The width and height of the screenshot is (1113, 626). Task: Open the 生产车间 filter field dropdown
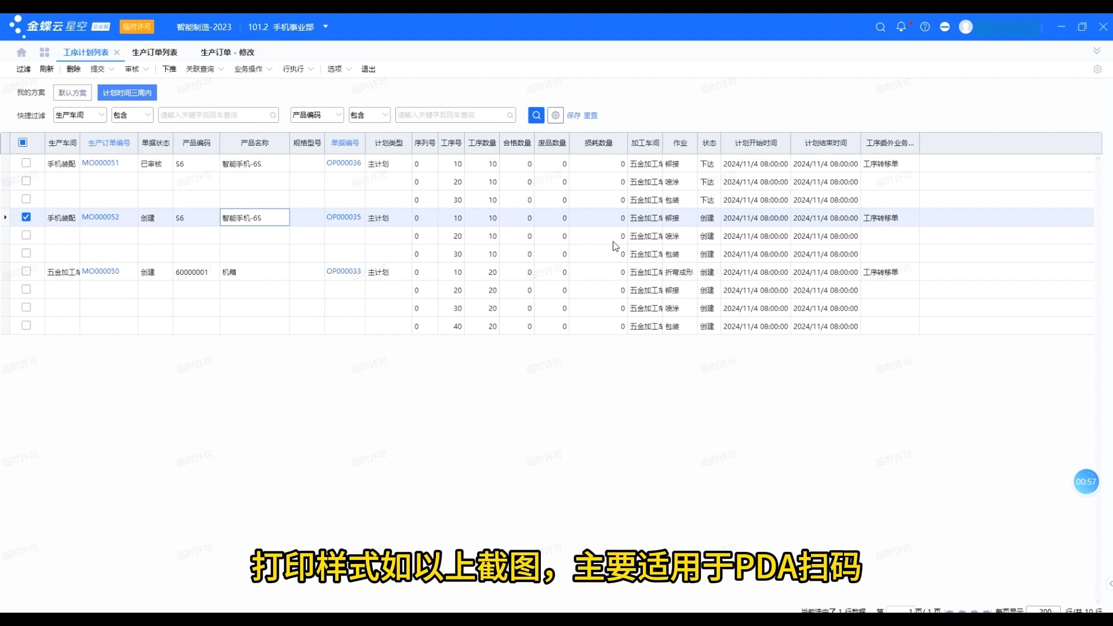click(80, 115)
